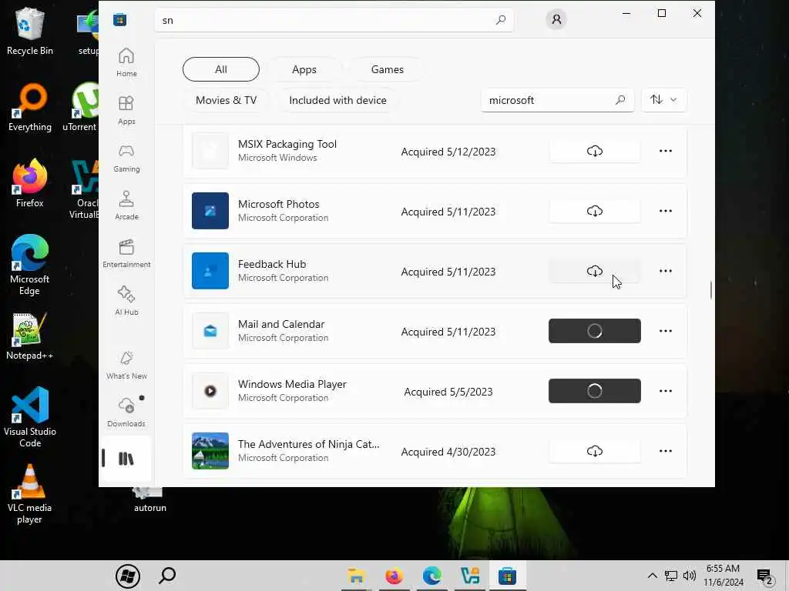789x591 pixels.
Task: Click the Microsoft Store logo icon
Action: (x=119, y=20)
